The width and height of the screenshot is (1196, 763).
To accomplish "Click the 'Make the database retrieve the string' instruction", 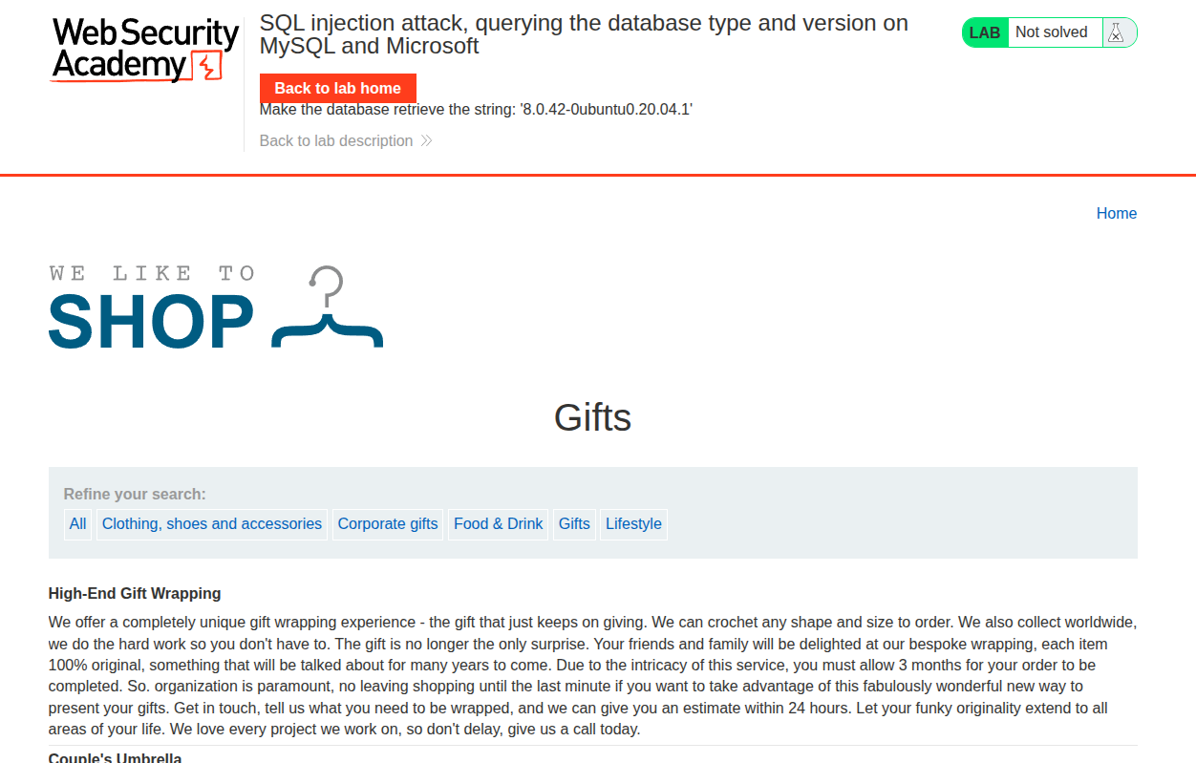I will [476, 110].
